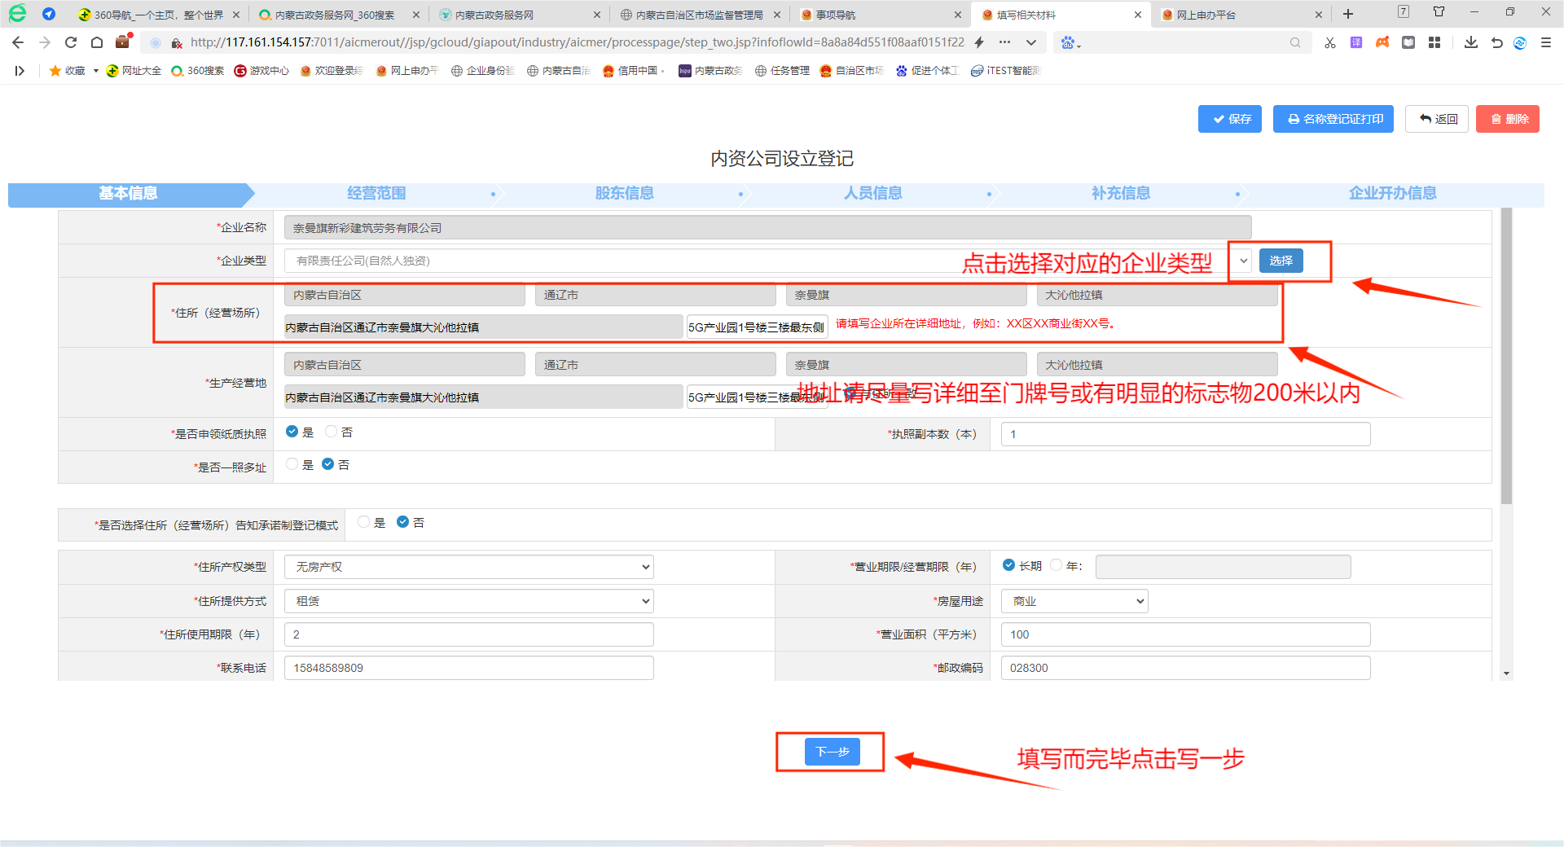Open the 住所提供方式 dropdown

468,601
